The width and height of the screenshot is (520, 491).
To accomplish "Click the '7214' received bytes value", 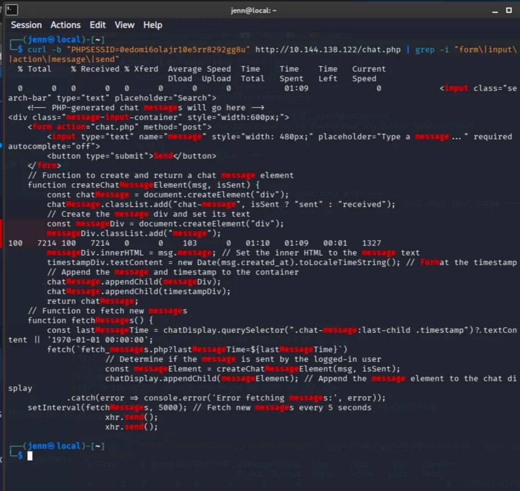I will click(x=100, y=243).
